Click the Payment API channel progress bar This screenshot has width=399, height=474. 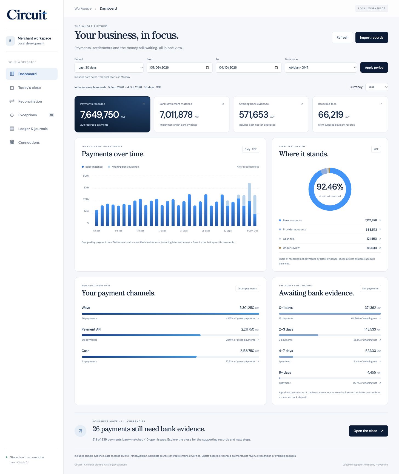(x=170, y=335)
